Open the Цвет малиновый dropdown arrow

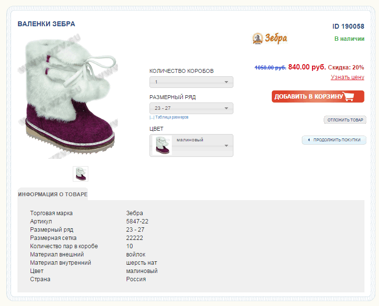pyautogui.click(x=226, y=145)
